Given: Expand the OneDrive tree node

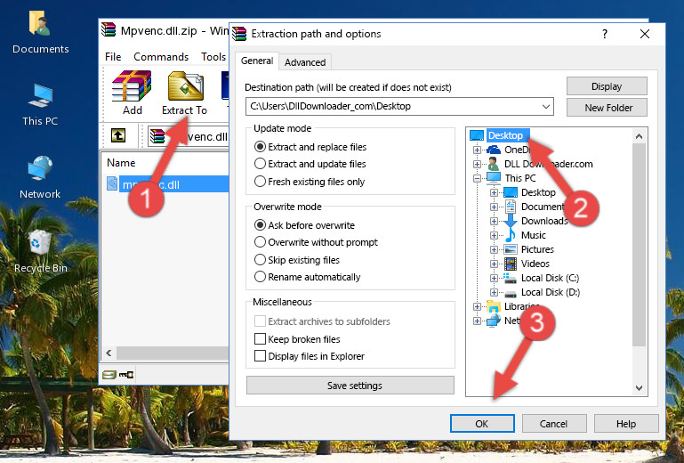Looking at the screenshot, I should 477,150.
